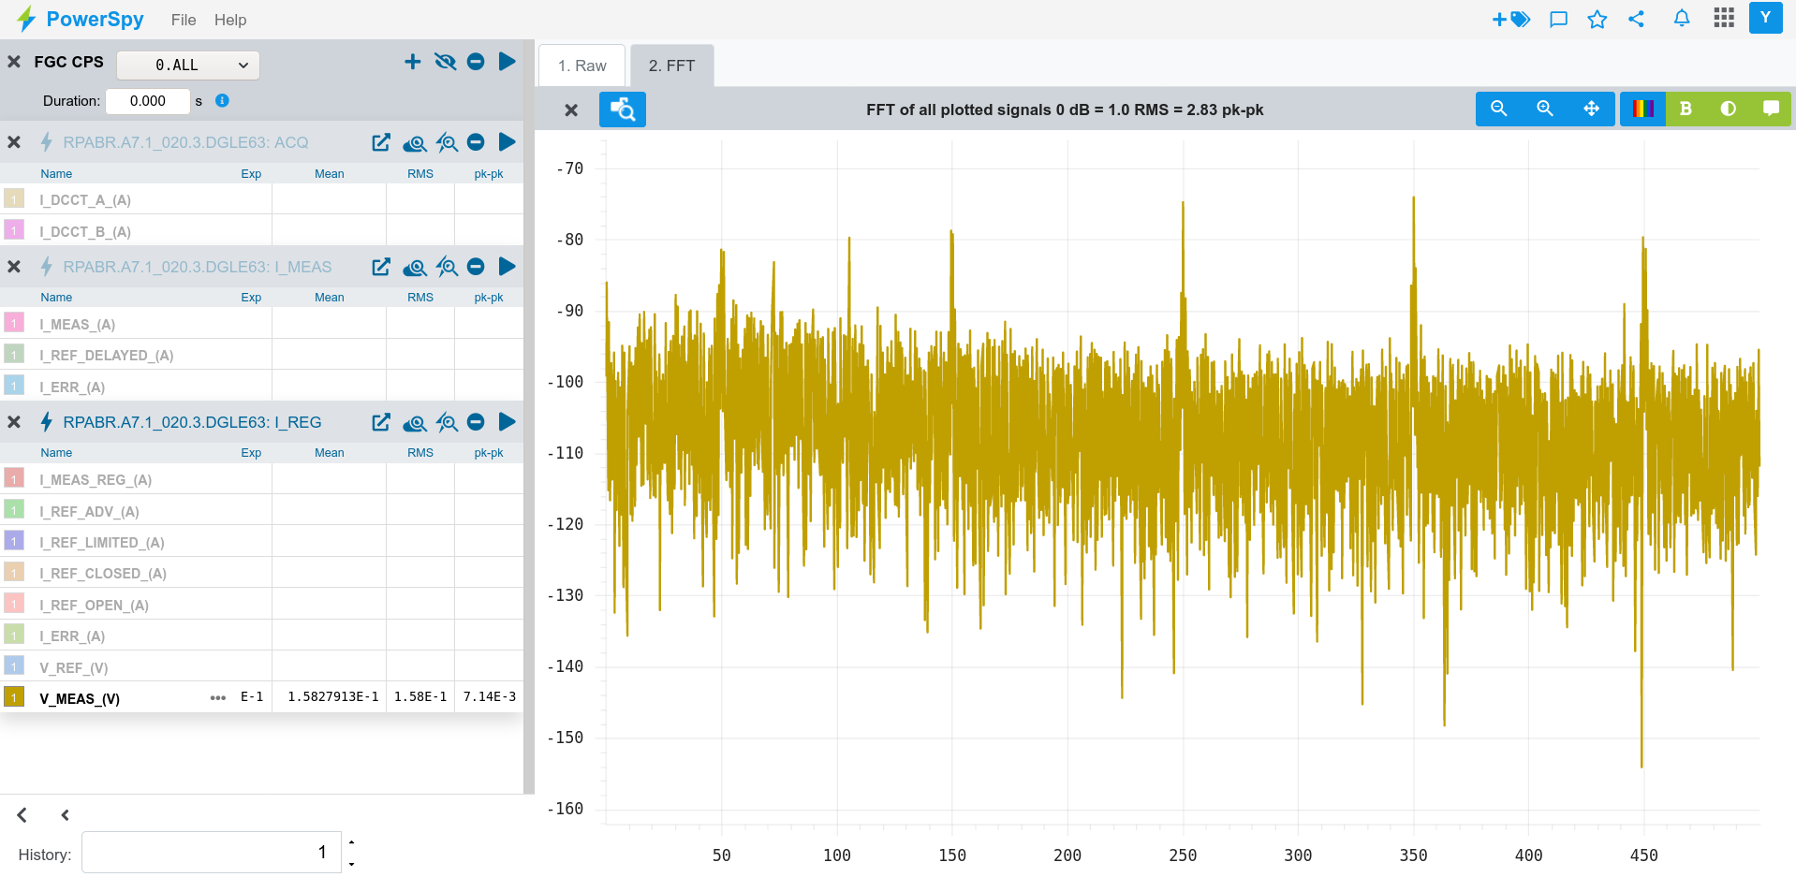Open the 0.ALL dropdown
This screenshot has height=877, width=1796.
pyautogui.click(x=188, y=65)
